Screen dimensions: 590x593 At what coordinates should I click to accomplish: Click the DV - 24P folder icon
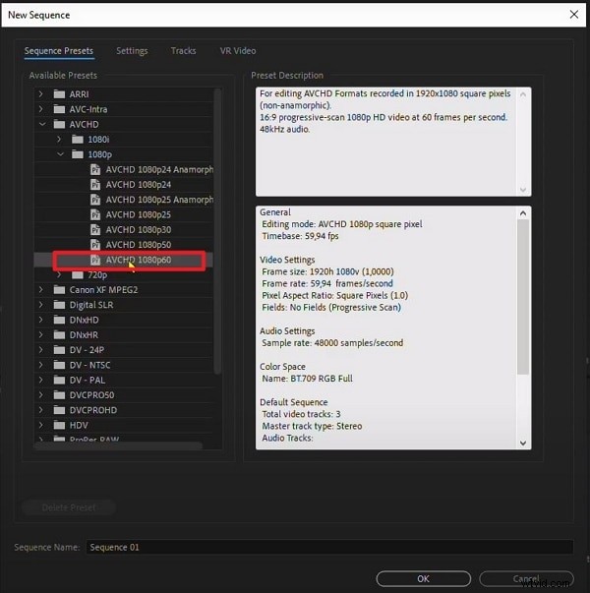tap(59, 350)
